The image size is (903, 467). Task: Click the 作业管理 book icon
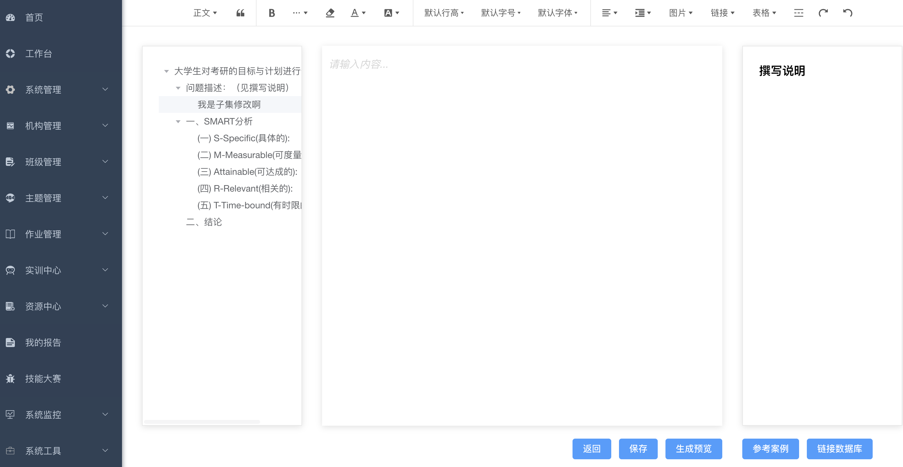[10, 234]
